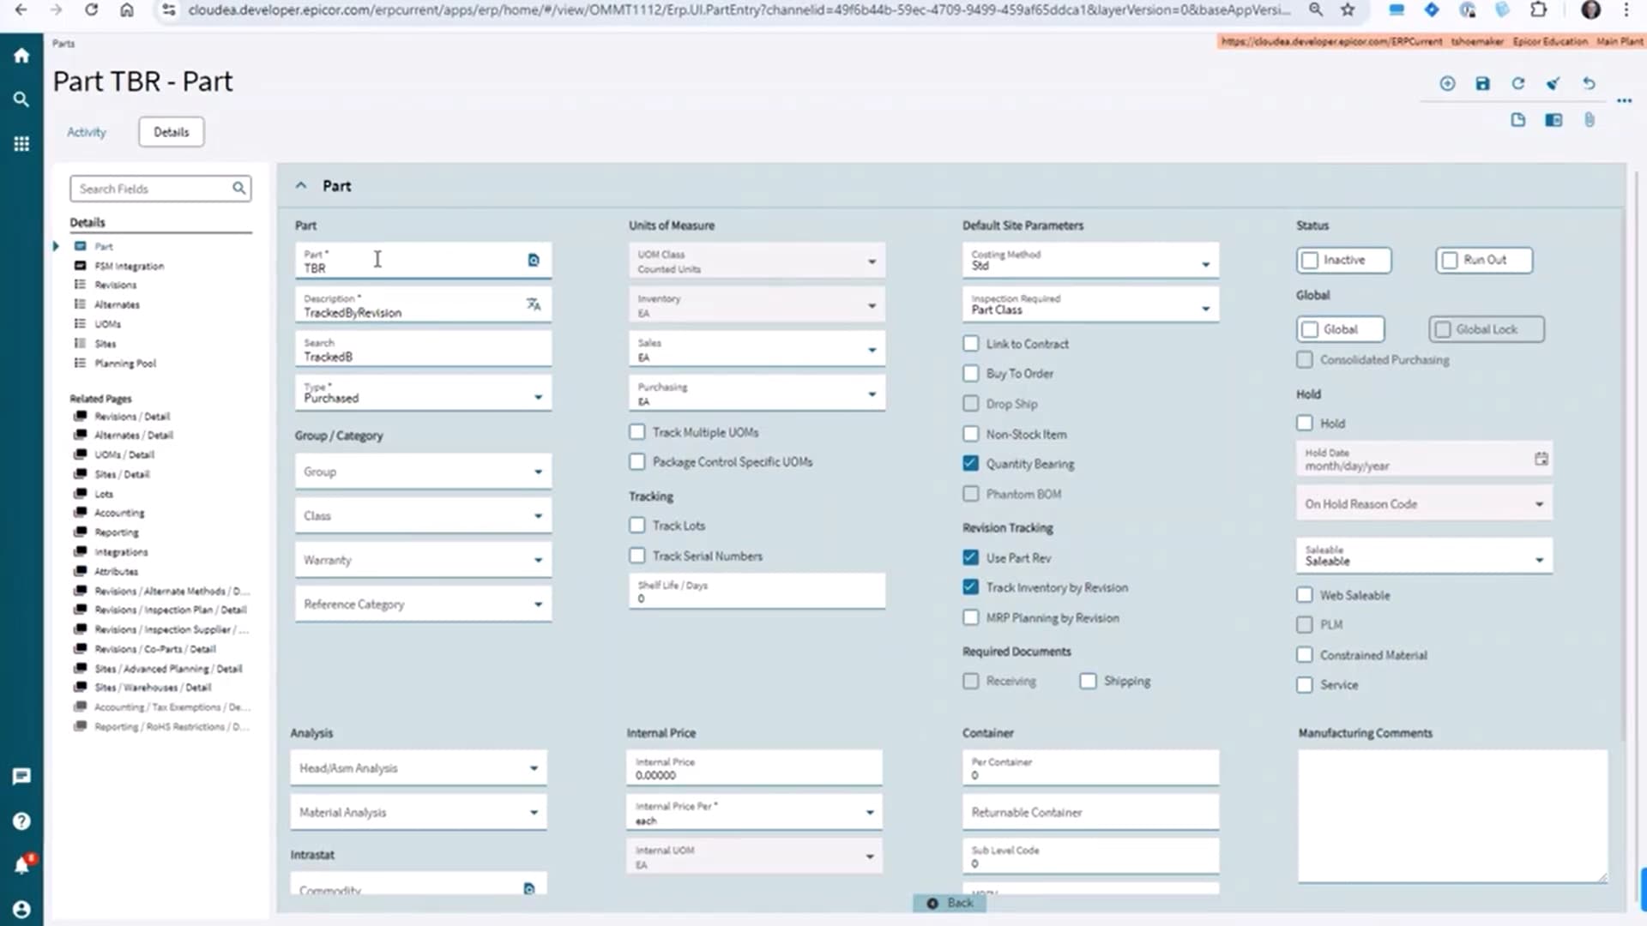Open the Accounting related page link
The width and height of the screenshot is (1647, 926).
coord(119,513)
